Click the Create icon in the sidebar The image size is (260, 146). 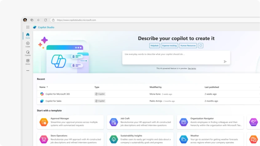[28, 44]
